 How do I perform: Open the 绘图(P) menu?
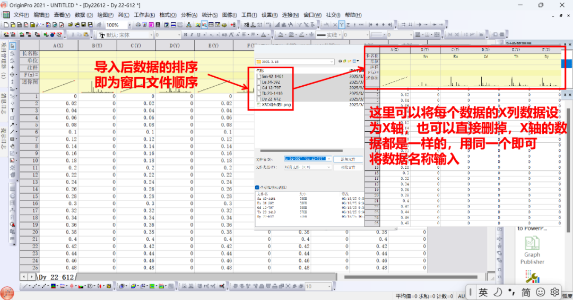[105, 15]
